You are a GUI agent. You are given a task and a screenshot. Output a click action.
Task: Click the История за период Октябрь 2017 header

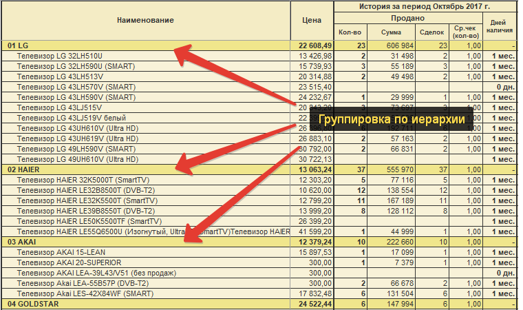[x=425, y=7]
